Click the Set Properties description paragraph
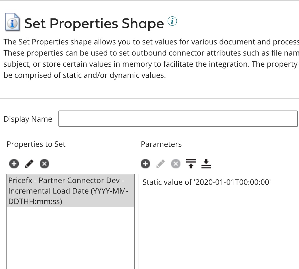The height and width of the screenshot is (269, 299). click(x=146, y=58)
